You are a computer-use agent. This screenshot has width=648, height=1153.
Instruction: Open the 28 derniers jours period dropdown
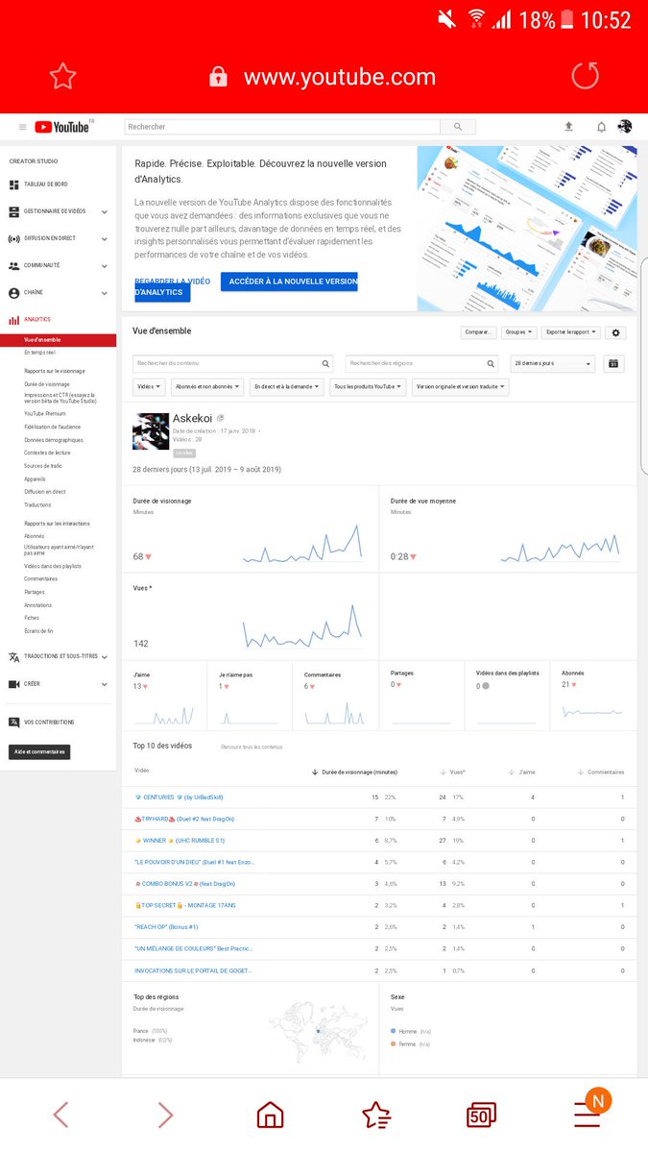pyautogui.click(x=552, y=364)
